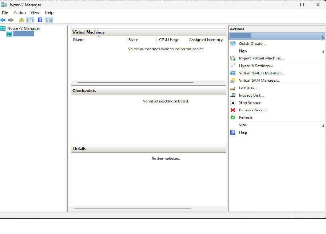This screenshot has height=234, width=326.
Task: Click the Stop Service icon
Action: (x=232, y=103)
